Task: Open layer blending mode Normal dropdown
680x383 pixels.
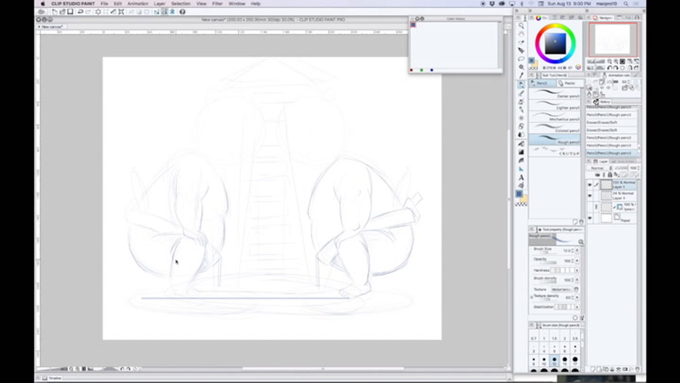Action: tap(599, 168)
